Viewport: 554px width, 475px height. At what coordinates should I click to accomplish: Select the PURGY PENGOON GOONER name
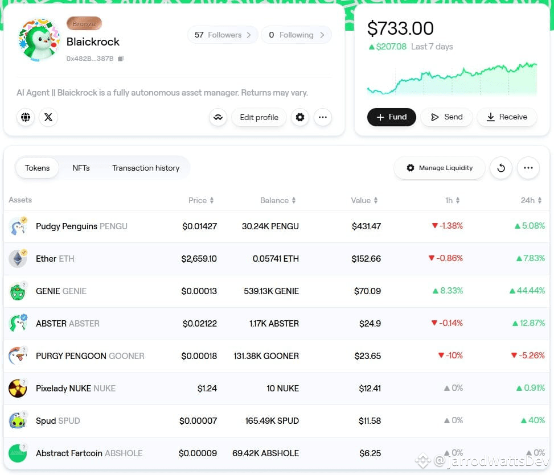click(90, 356)
